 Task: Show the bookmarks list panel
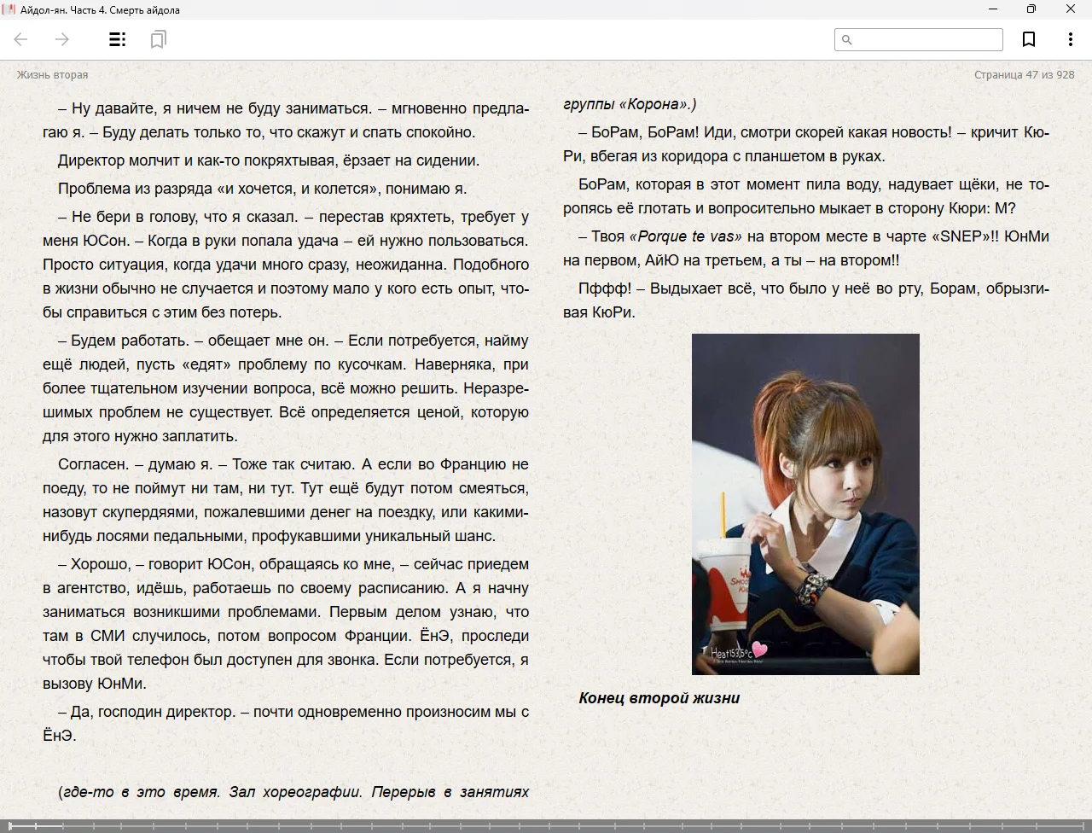click(x=158, y=39)
